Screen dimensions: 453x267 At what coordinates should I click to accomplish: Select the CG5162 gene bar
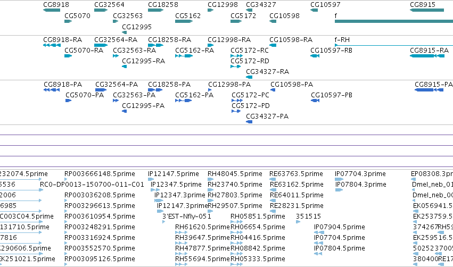[184, 21]
